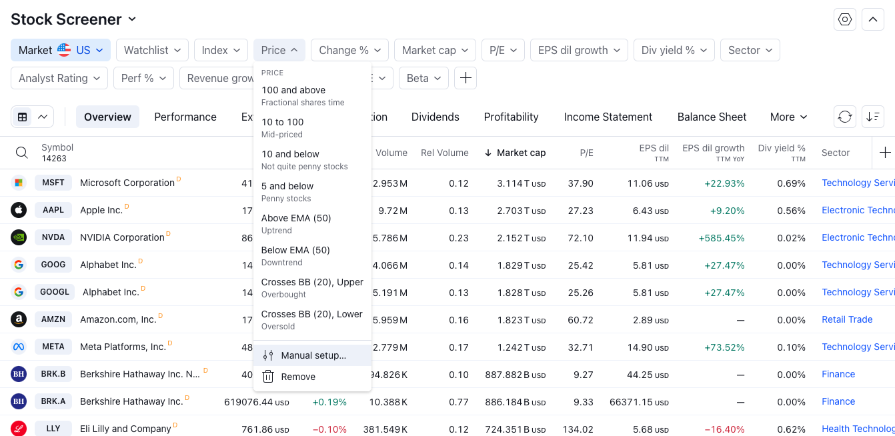The width and height of the screenshot is (895, 436).
Task: Open the EPS dil growth filter
Action: [x=579, y=50]
